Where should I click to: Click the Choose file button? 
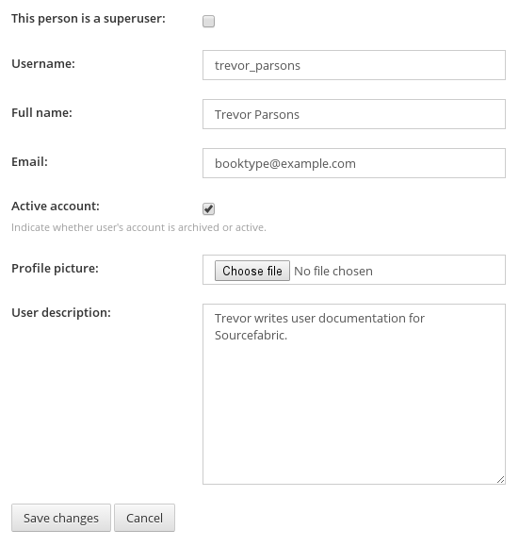[x=252, y=271]
